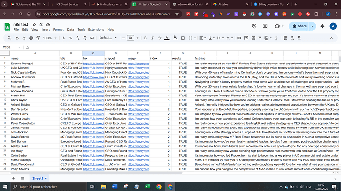The image size is (341, 191).
Task: Open the number format 123 menu
Action: (x=92, y=38)
